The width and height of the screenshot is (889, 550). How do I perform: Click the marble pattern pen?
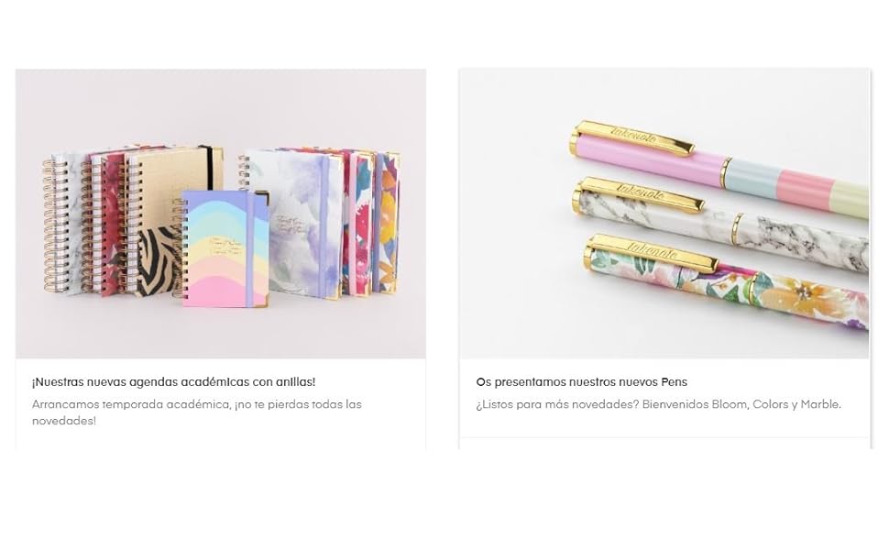pyautogui.click(x=719, y=222)
